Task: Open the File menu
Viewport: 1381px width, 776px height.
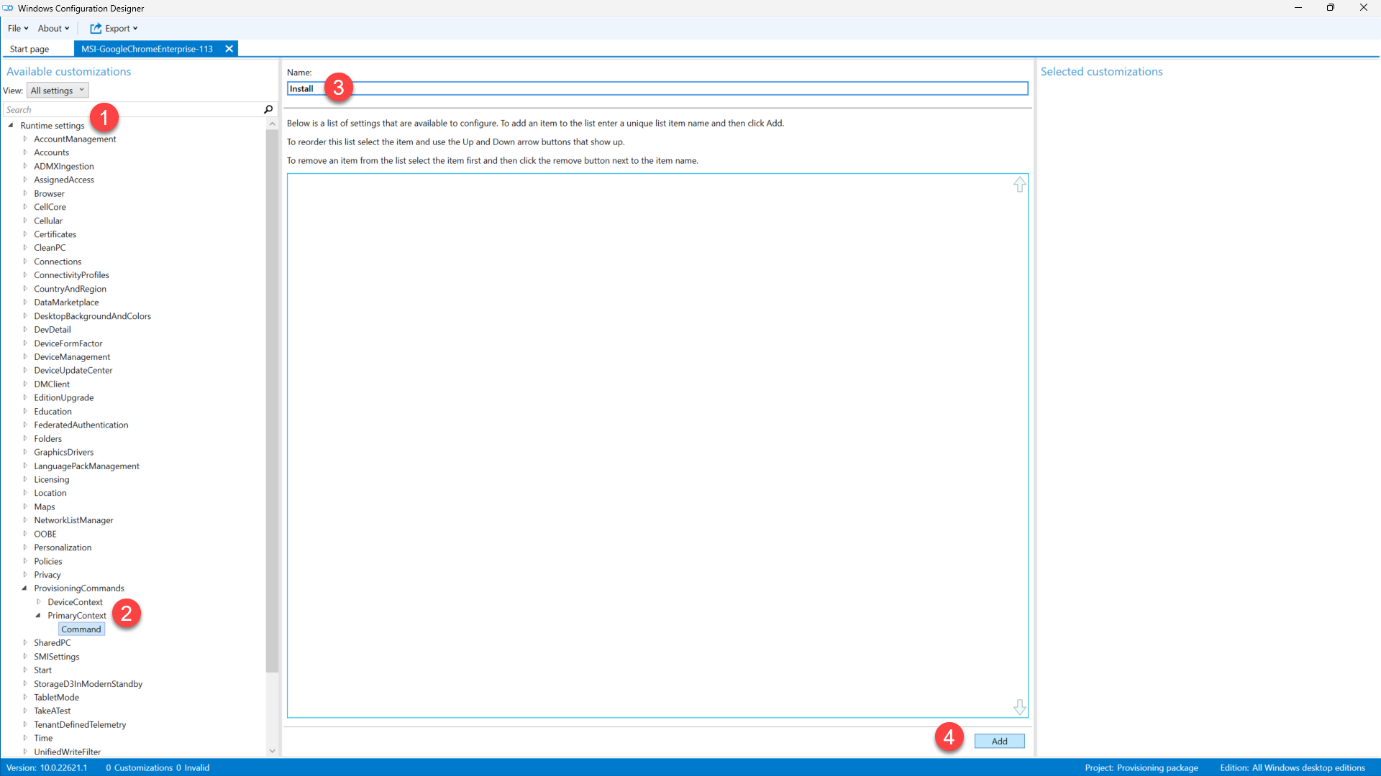Action: click(x=17, y=29)
